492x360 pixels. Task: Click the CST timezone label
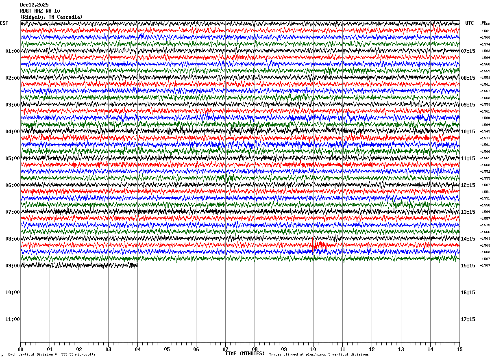(x=4, y=23)
